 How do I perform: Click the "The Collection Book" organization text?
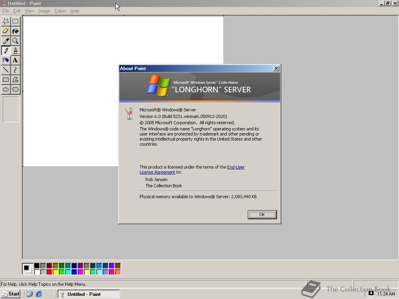point(164,186)
